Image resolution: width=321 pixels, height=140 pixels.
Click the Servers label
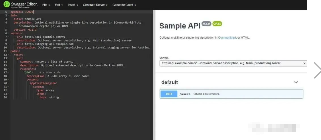click(164, 58)
